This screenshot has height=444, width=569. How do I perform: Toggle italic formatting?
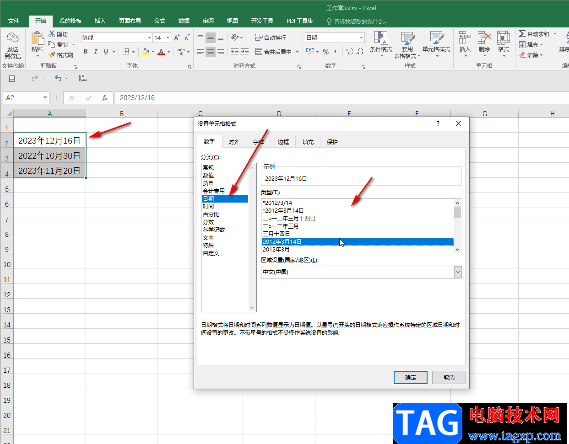click(96, 52)
